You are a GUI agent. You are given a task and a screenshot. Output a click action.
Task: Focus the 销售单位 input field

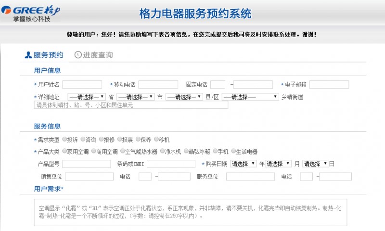89,177
